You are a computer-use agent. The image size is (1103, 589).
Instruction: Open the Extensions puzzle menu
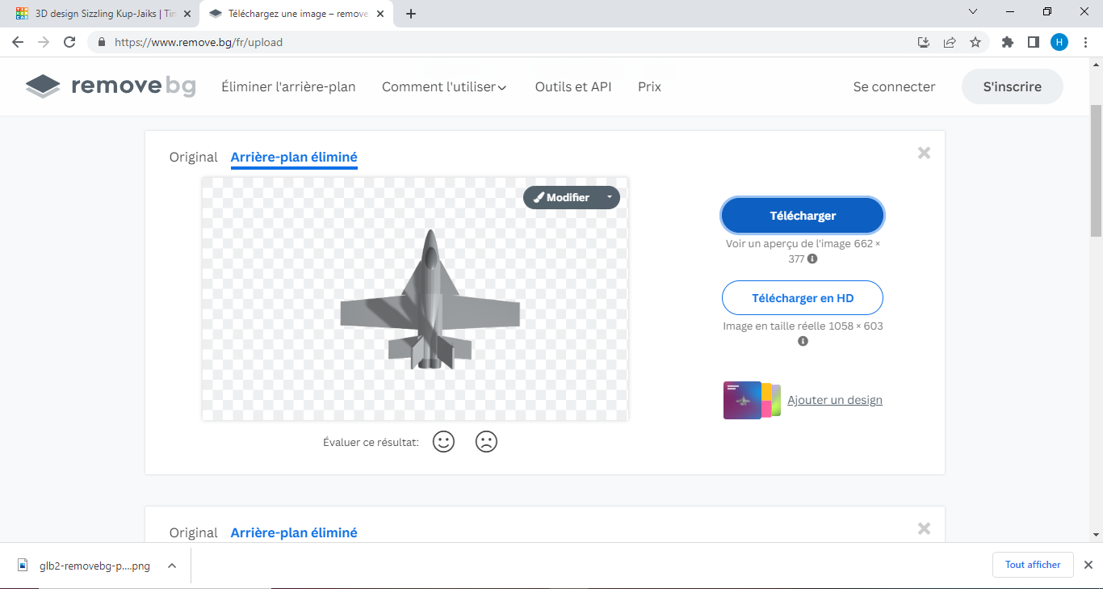point(1008,42)
